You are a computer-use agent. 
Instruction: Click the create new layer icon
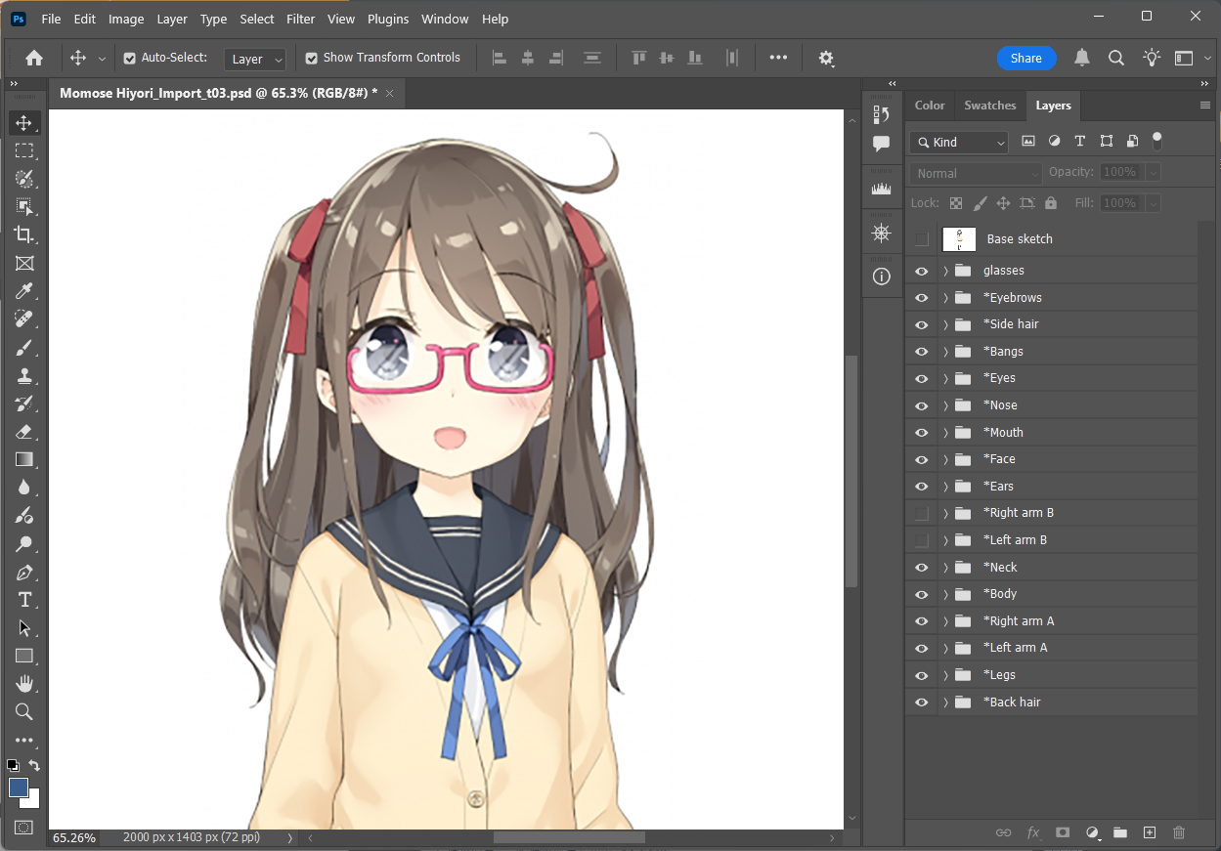pos(1150,832)
